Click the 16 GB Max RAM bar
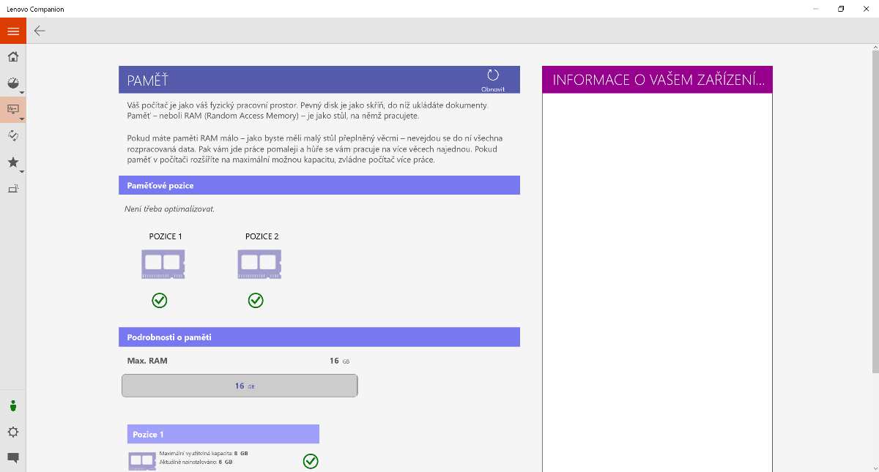The height and width of the screenshot is (472, 879). [x=240, y=386]
